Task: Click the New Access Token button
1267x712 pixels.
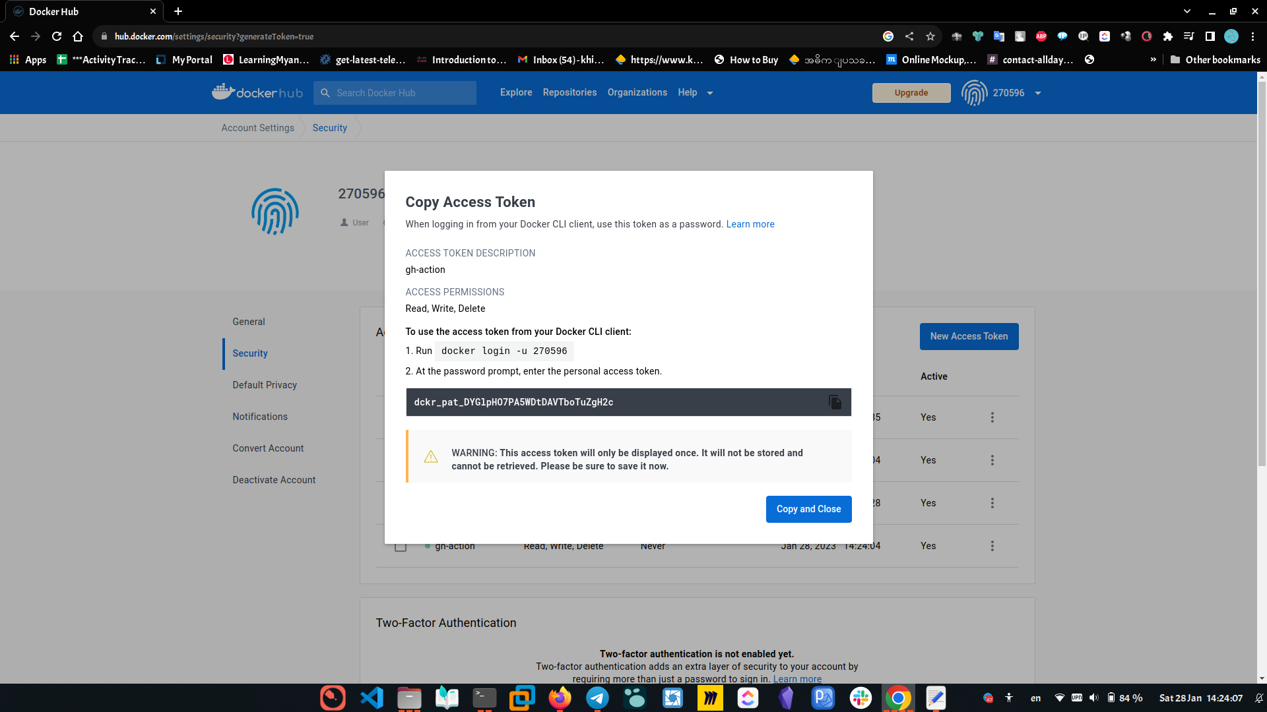Action: (969, 336)
